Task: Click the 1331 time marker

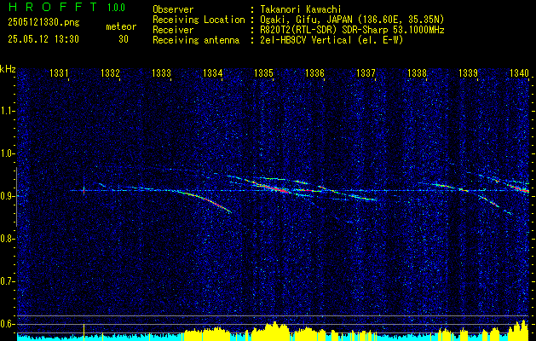Action: click(59, 72)
